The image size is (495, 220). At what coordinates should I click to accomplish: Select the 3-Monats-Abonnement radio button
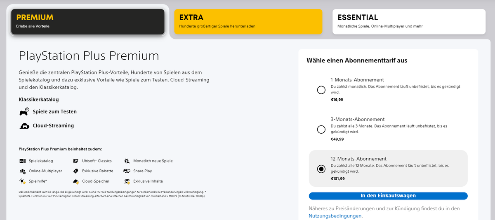point(321,130)
